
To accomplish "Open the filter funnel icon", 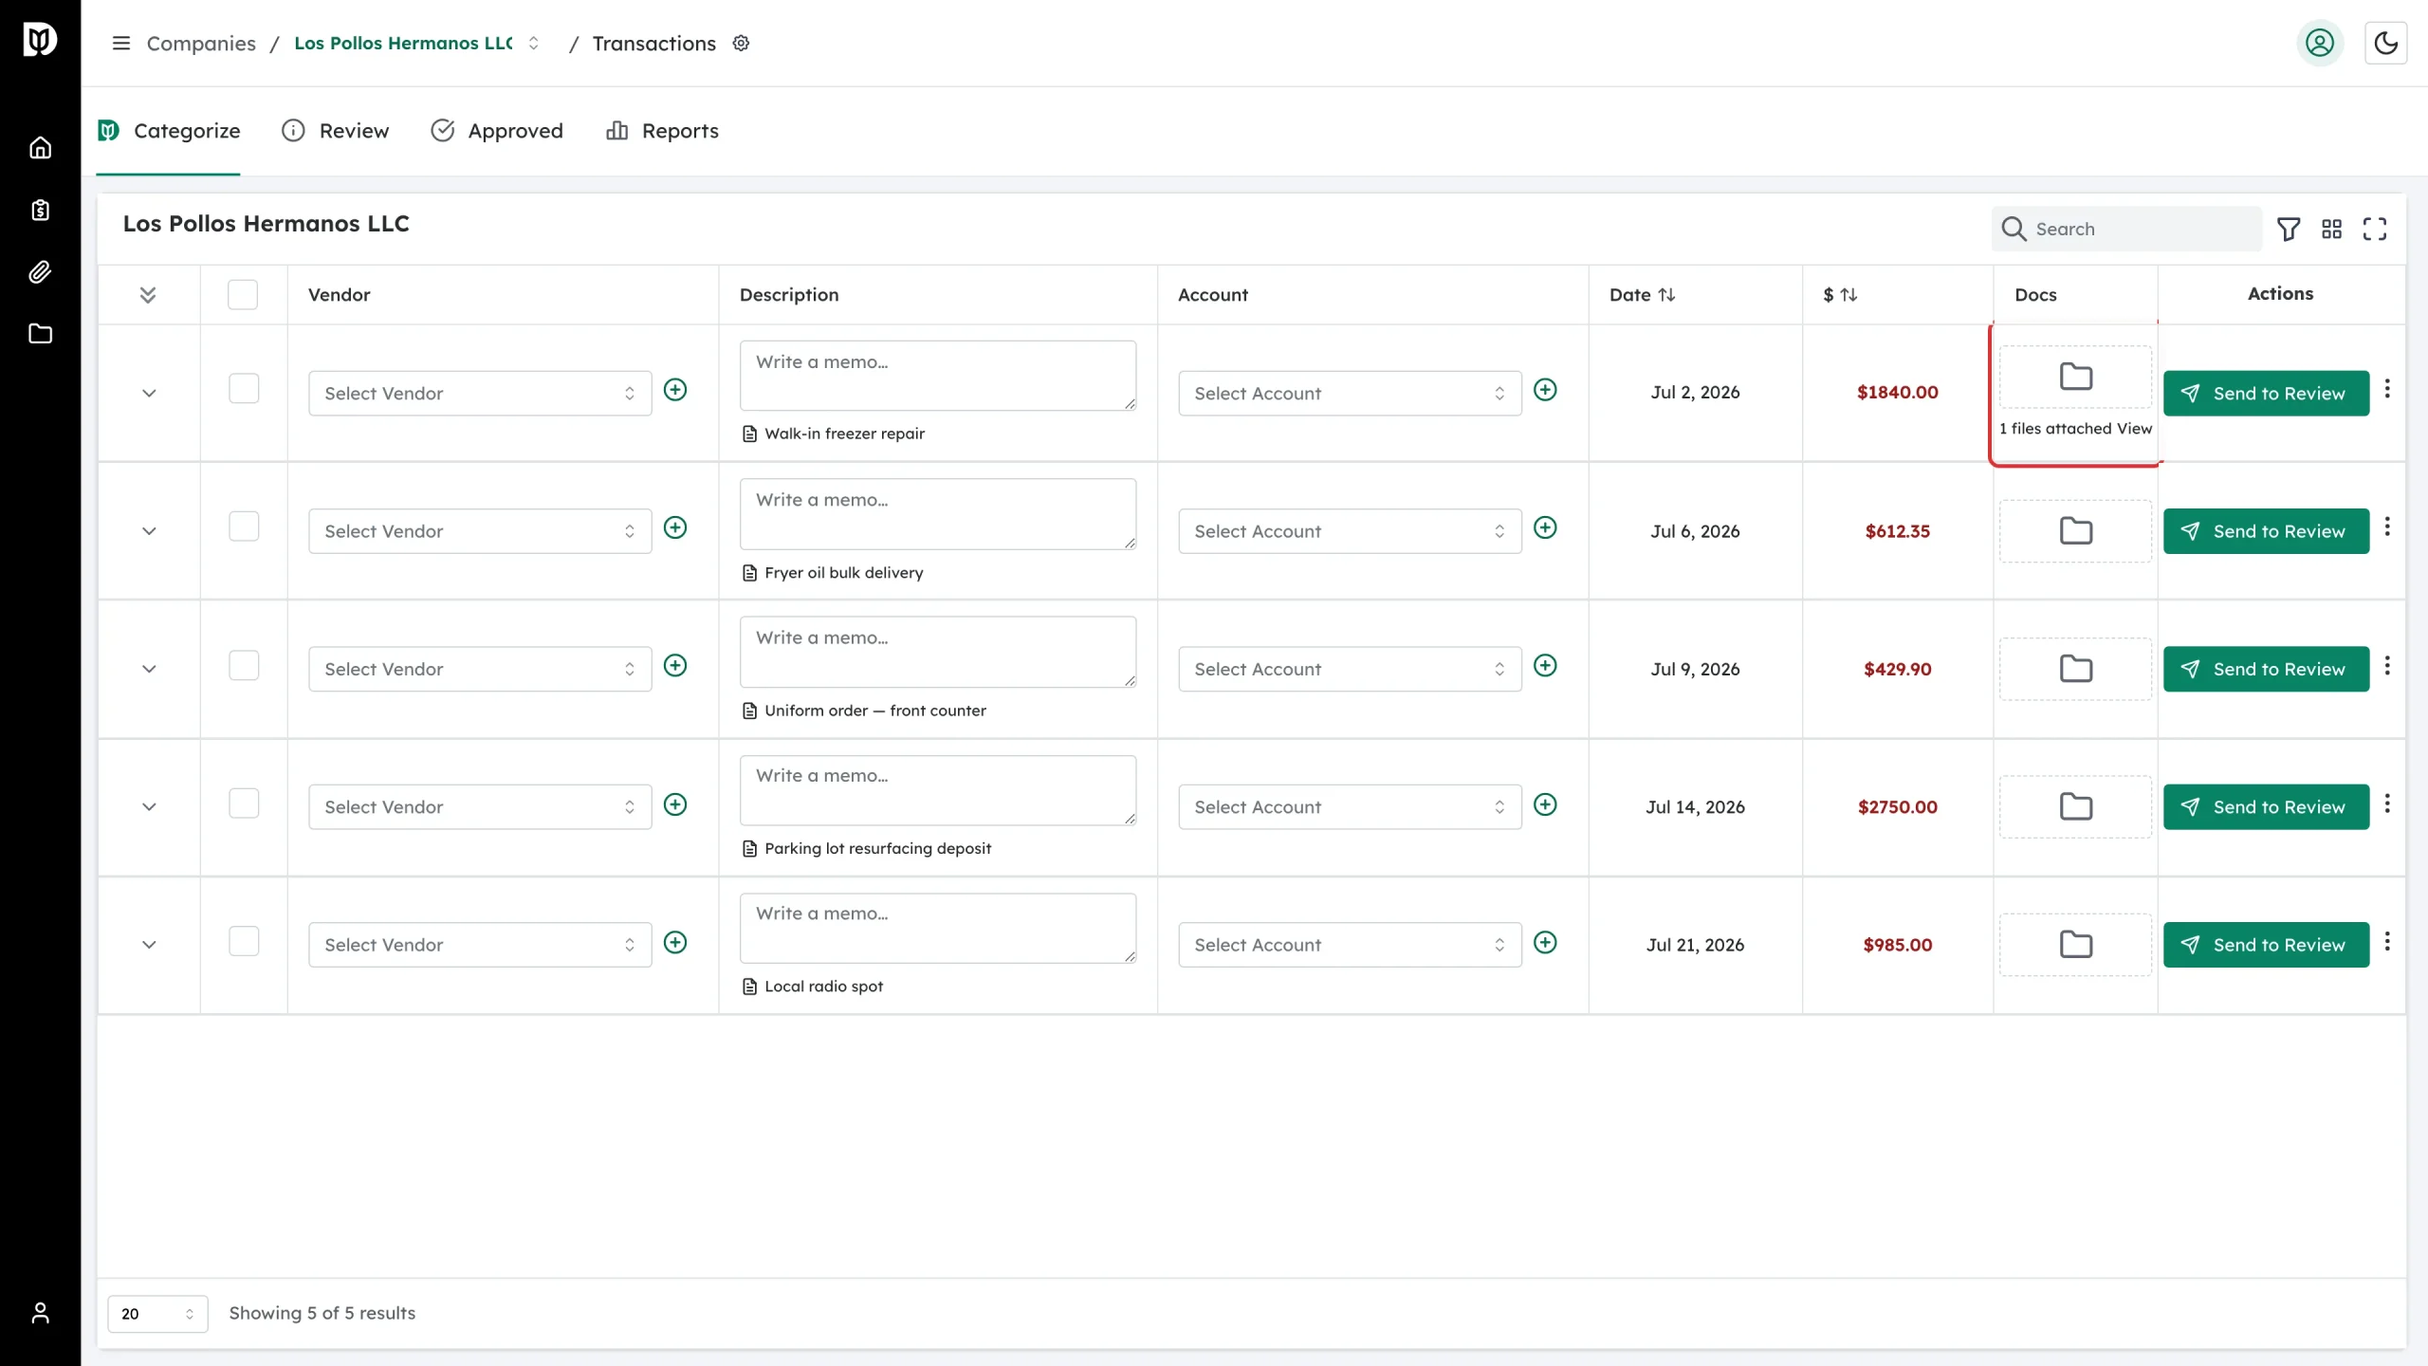I will pos(2289,229).
